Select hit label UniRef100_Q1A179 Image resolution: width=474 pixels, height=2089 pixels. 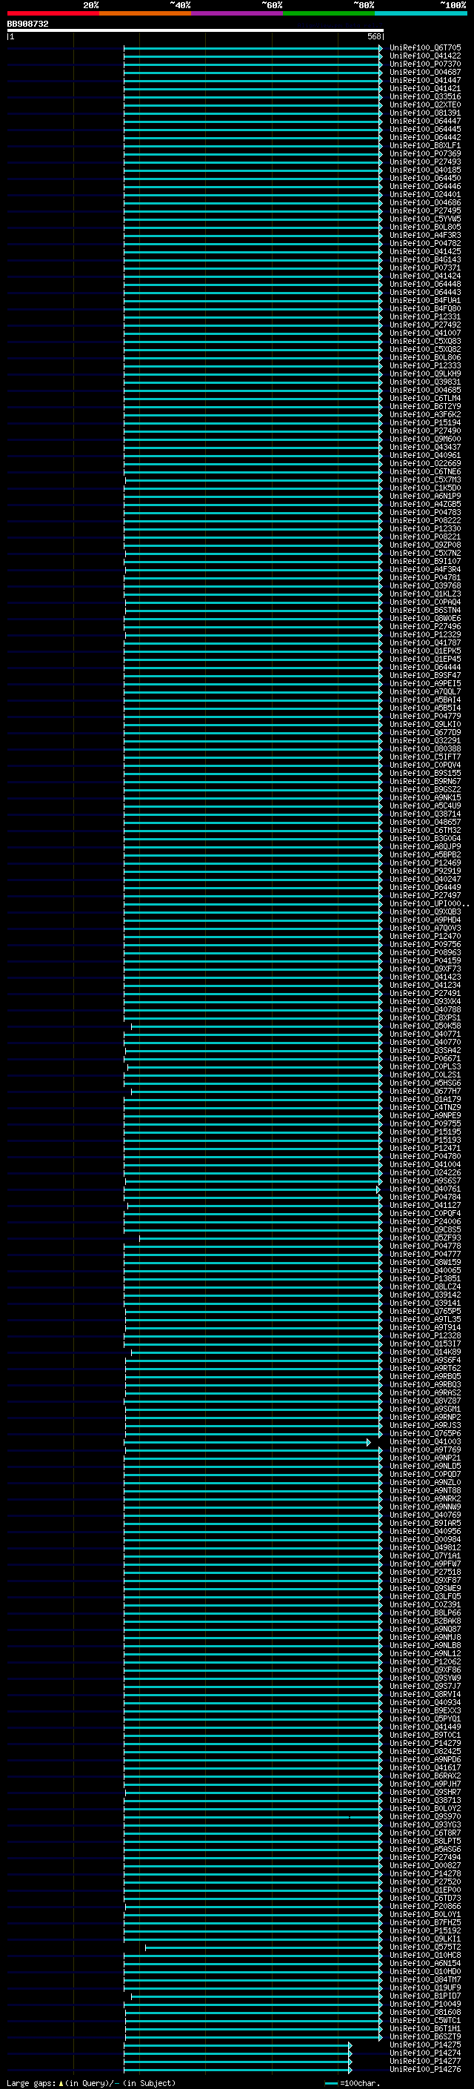[x=425, y=1099]
